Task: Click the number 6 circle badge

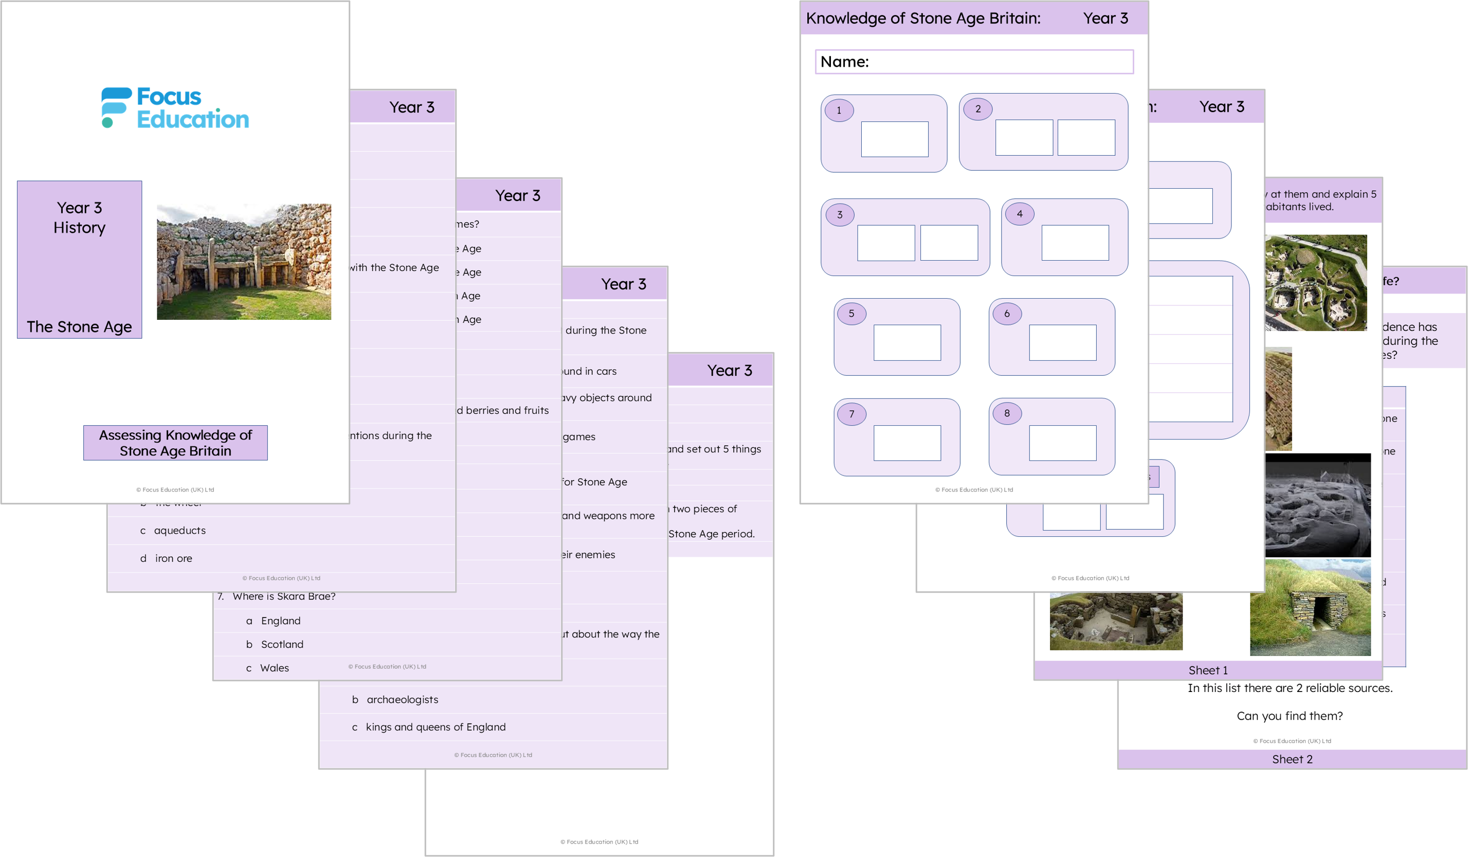Action: point(1007,314)
